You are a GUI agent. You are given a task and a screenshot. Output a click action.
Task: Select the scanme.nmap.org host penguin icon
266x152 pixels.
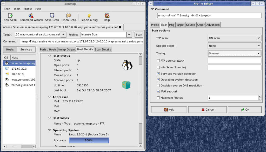click(x=7, y=63)
